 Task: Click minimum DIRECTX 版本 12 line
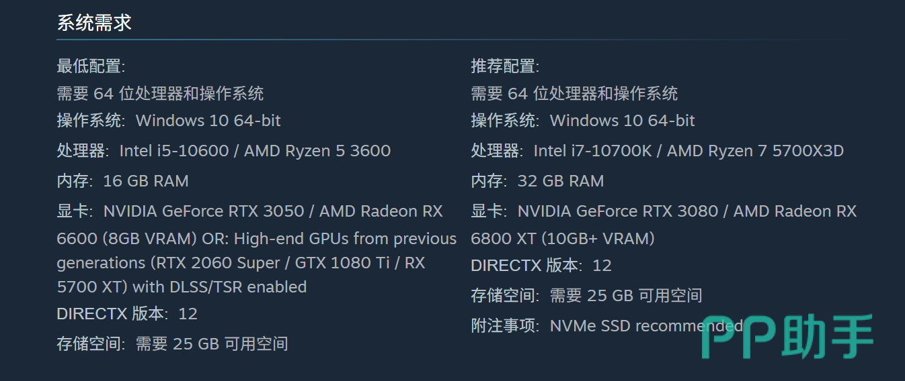point(127,314)
